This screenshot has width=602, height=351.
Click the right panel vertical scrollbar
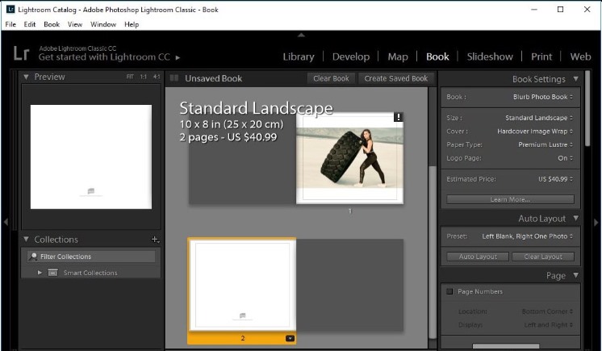coord(587,108)
